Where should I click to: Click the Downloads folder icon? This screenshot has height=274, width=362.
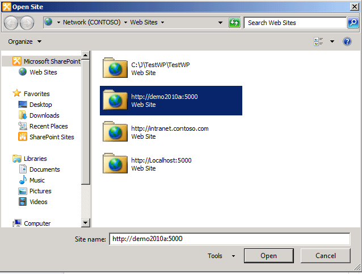23,115
